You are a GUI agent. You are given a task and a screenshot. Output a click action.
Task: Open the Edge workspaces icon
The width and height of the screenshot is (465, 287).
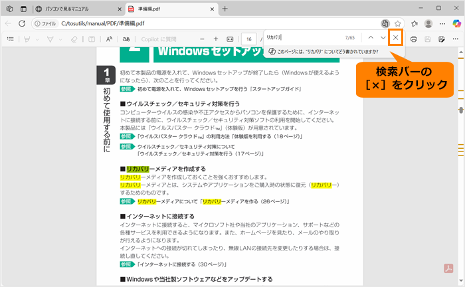pyautogui.click(x=10, y=9)
